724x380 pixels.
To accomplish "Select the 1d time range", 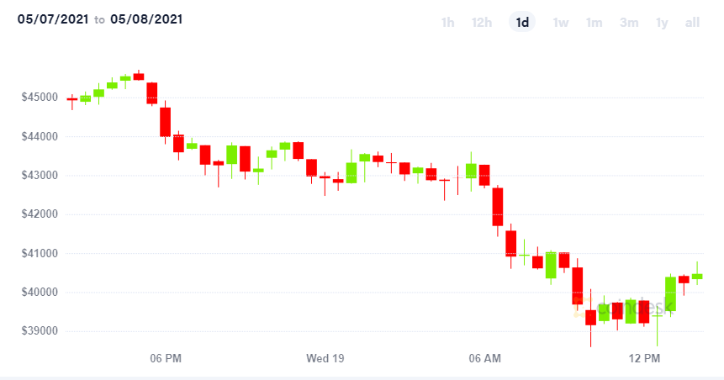I will point(522,22).
